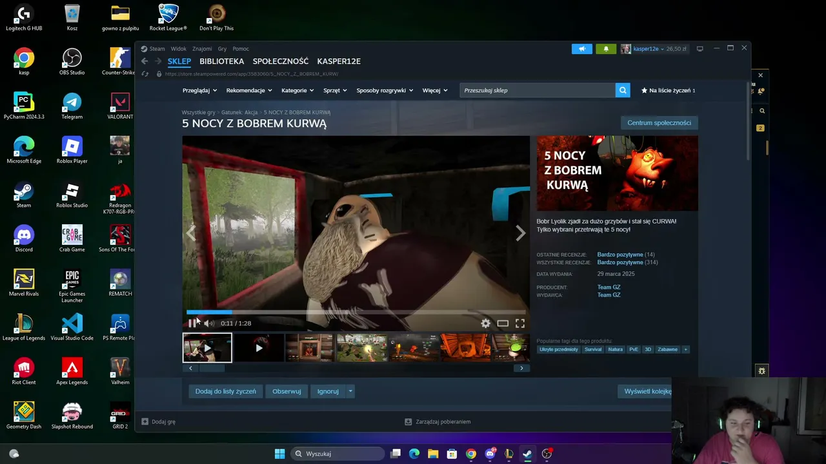
Task: Expand the Przeglądaj dropdown
Action: (199, 90)
